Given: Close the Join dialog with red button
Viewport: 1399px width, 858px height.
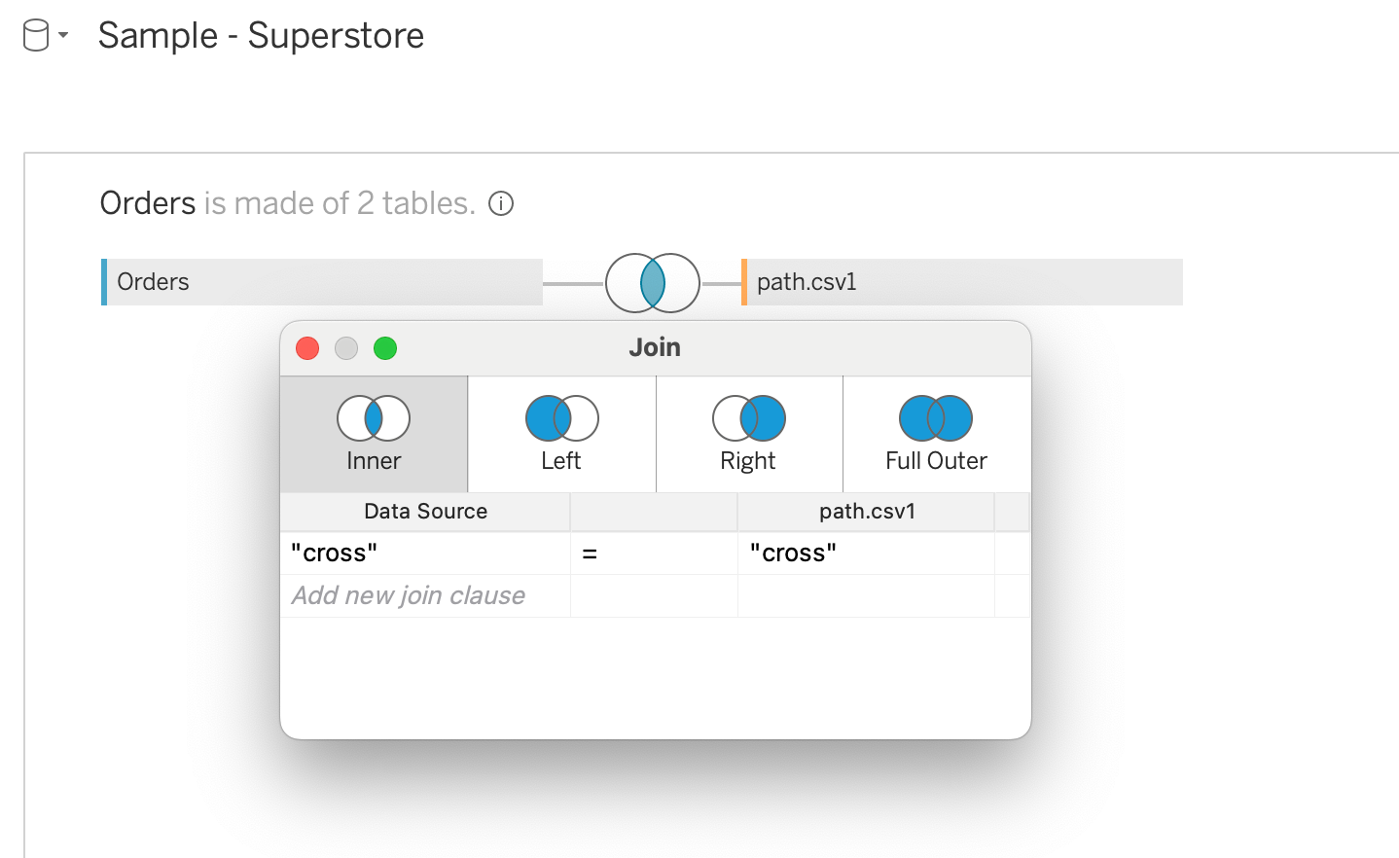Looking at the screenshot, I should tap(307, 348).
